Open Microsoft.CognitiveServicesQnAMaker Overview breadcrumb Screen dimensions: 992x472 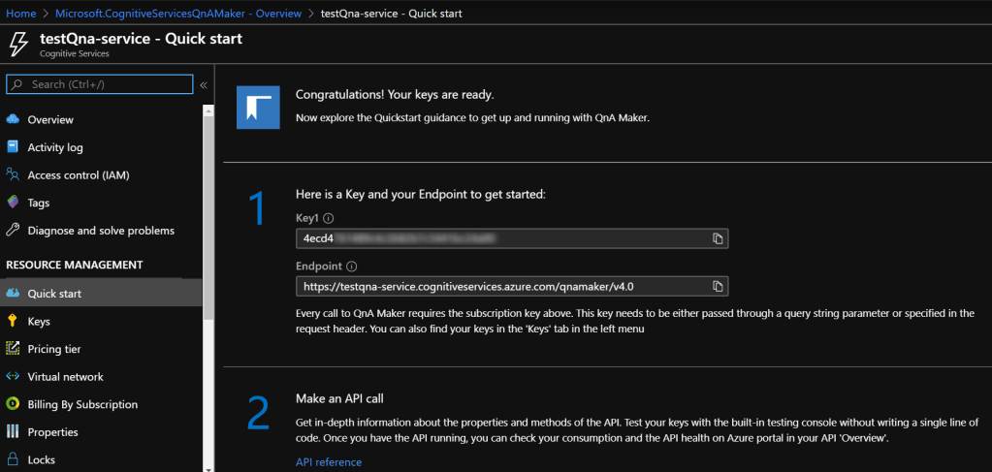pos(179,14)
